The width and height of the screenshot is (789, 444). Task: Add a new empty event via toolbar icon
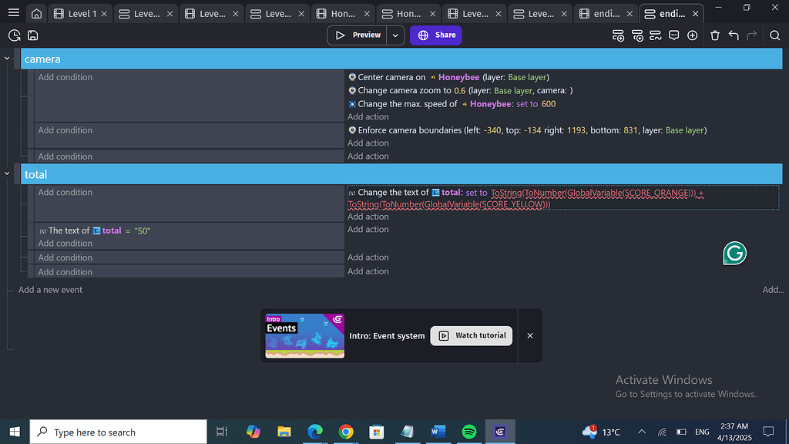[619, 35]
